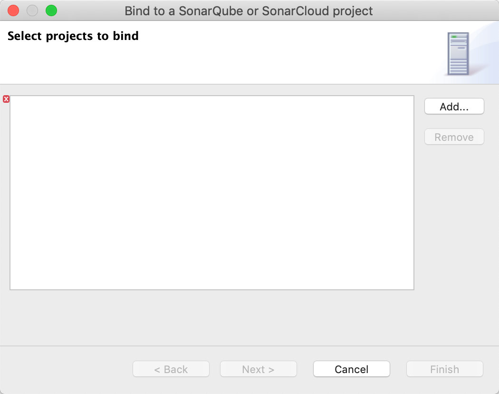Image resolution: width=499 pixels, height=394 pixels.
Task: Click the red error icon beside the list
Action: (6, 99)
